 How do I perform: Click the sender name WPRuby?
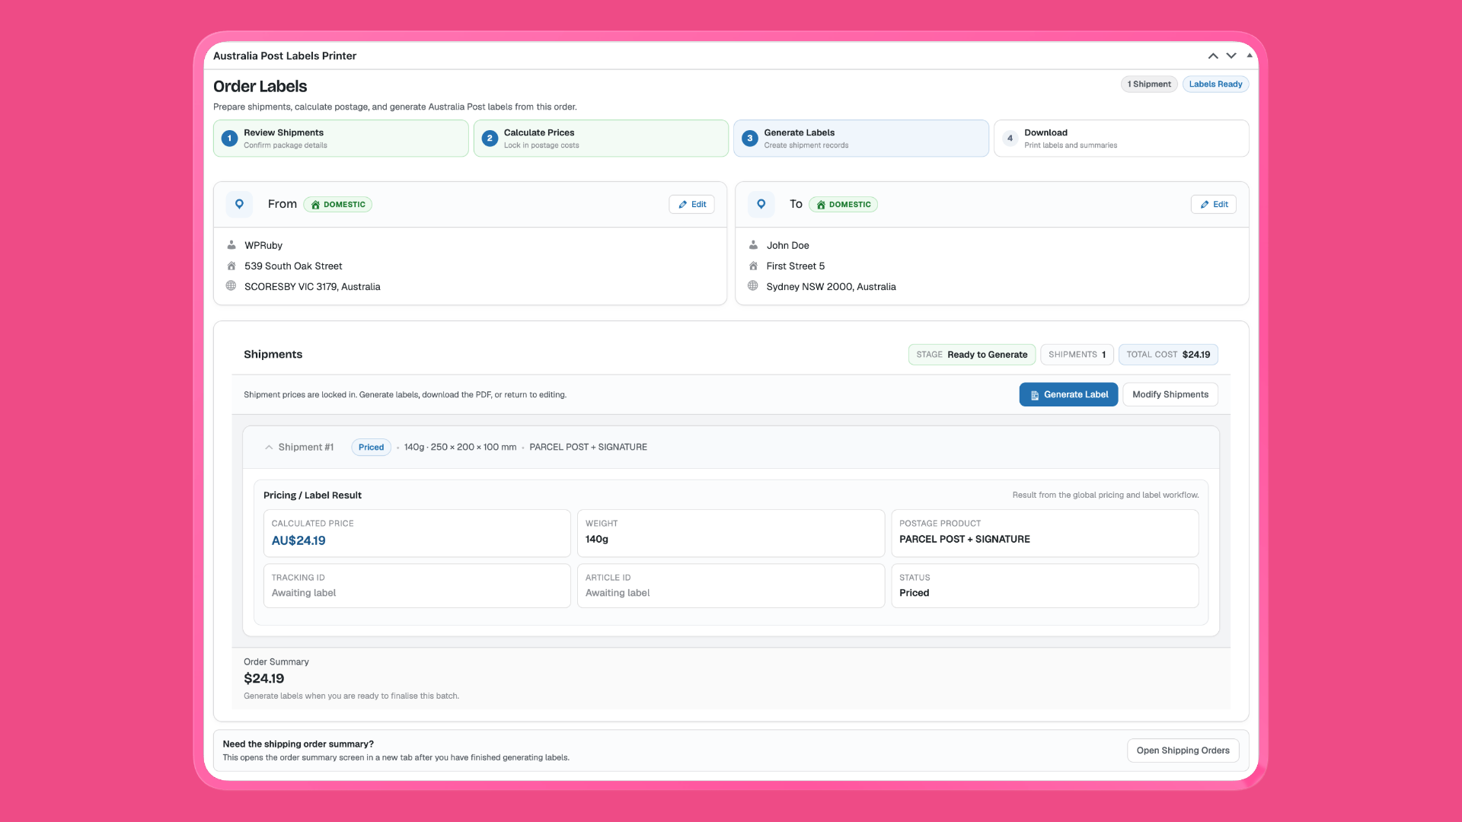click(263, 245)
